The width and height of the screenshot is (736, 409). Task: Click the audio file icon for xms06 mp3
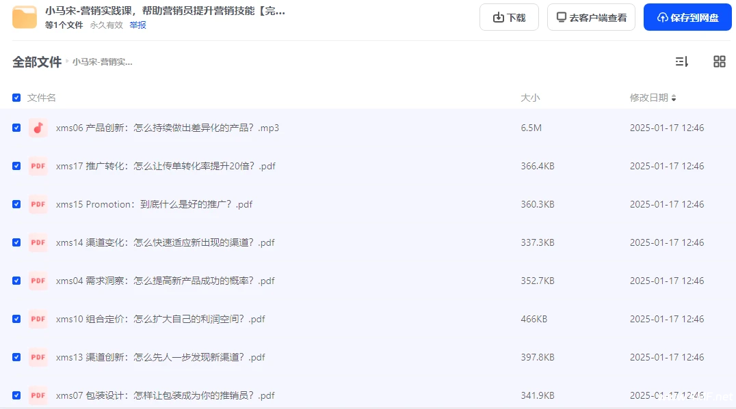coord(38,128)
